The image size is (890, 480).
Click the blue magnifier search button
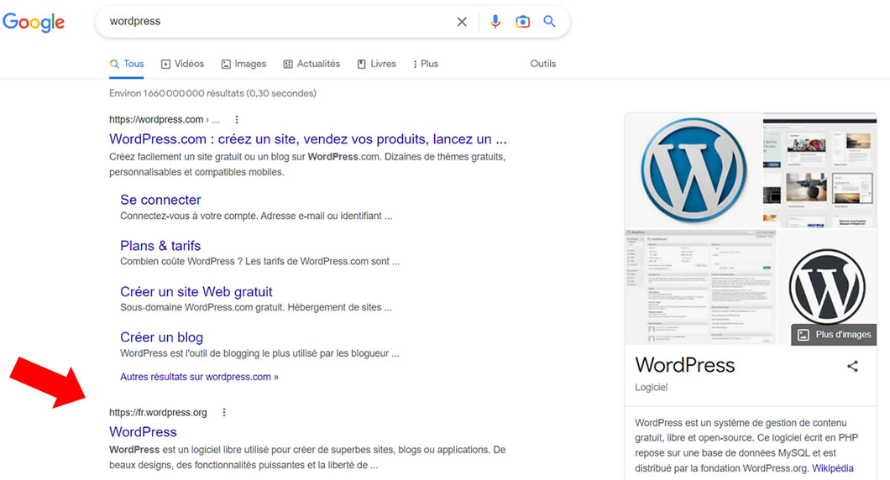pyautogui.click(x=549, y=22)
